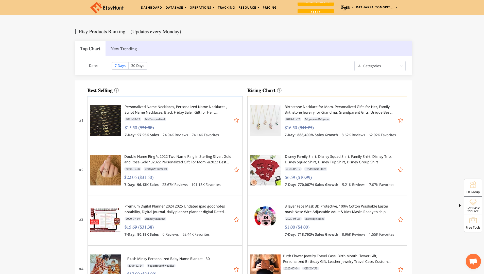The height and width of the screenshot is (274, 484).
Task: Open the chat support bubble
Action: [473, 261]
